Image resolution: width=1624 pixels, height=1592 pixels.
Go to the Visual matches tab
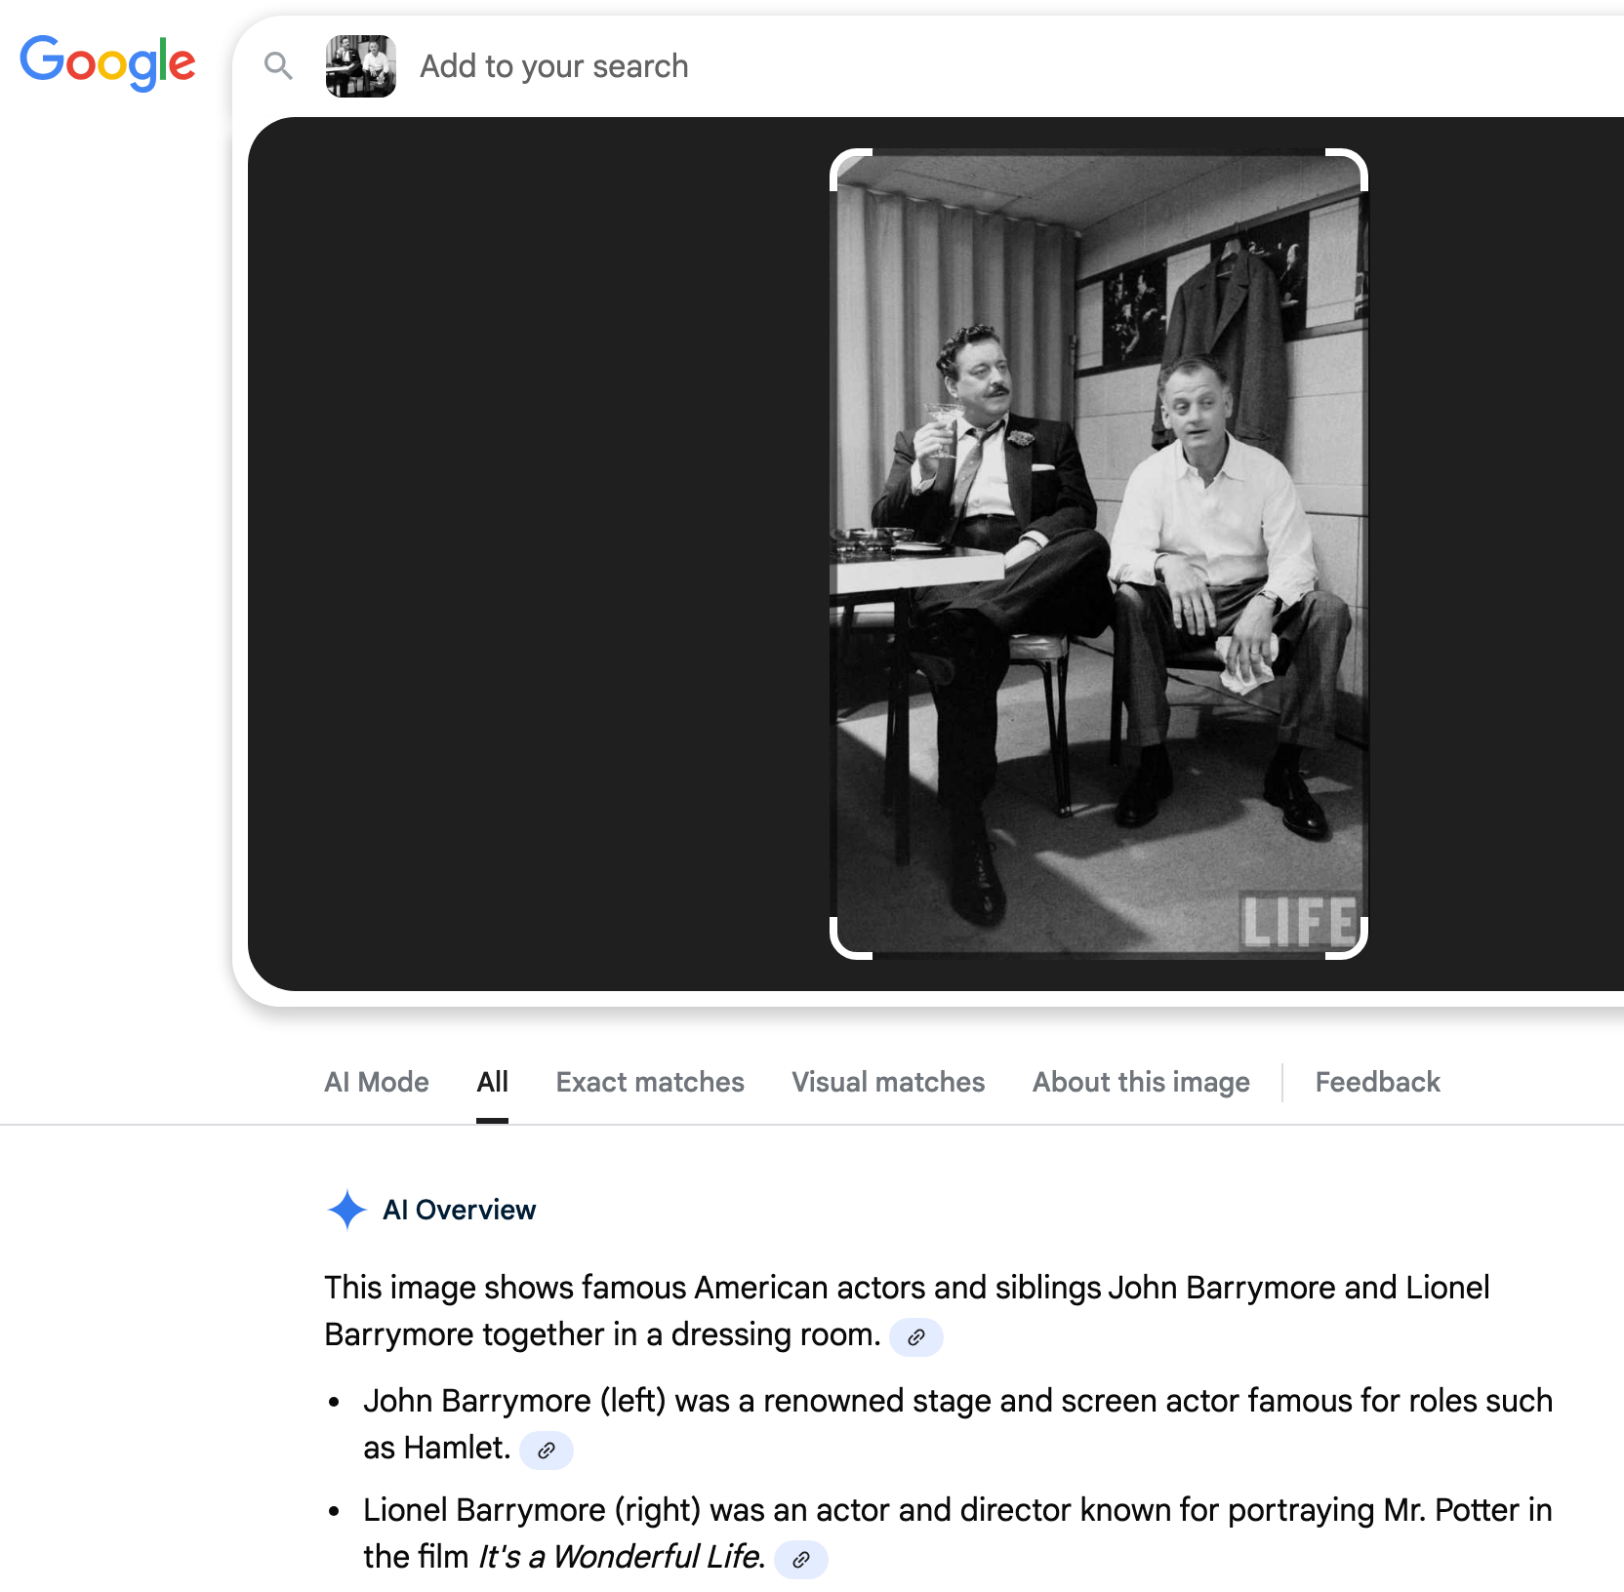888,1082
